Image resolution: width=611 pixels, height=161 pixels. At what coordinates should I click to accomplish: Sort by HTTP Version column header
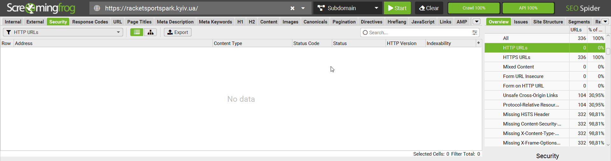tap(405, 43)
